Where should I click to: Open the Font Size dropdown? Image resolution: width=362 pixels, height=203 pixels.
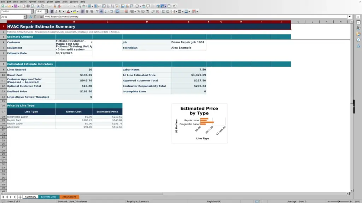pyautogui.click(x=46, y=11)
